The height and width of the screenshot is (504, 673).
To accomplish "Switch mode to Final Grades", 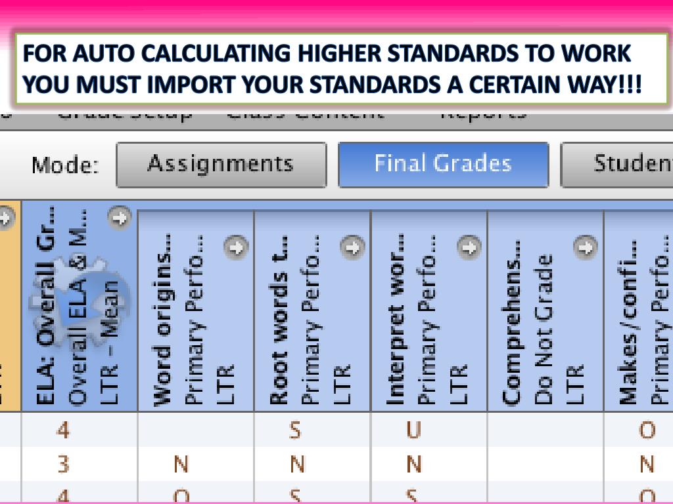I will tap(444, 165).
